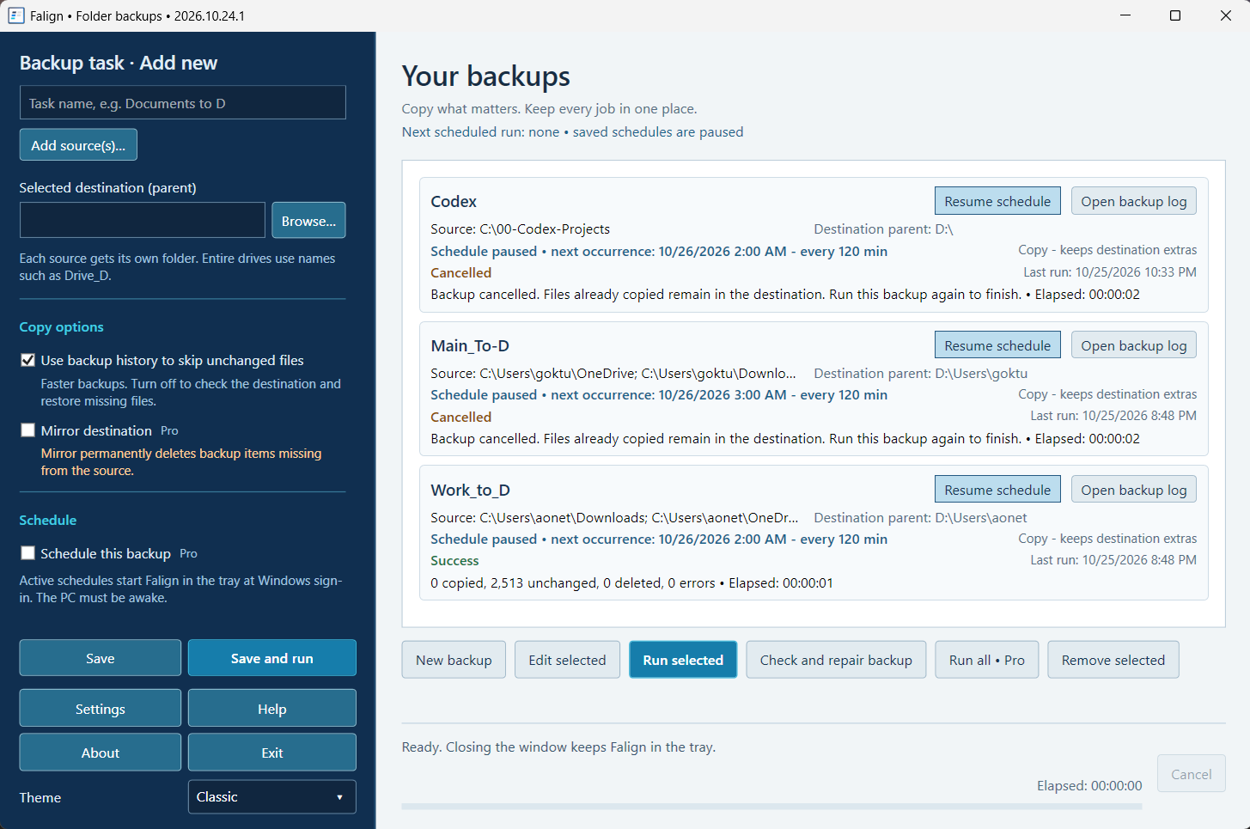The width and height of the screenshot is (1250, 829).
Task: Click the elapsed progress bar at bottom
Action: (771, 807)
